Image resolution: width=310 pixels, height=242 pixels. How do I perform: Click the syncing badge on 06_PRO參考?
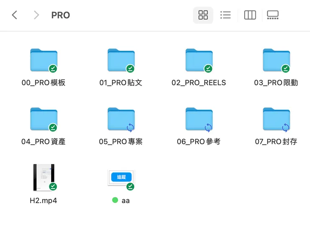(x=208, y=127)
